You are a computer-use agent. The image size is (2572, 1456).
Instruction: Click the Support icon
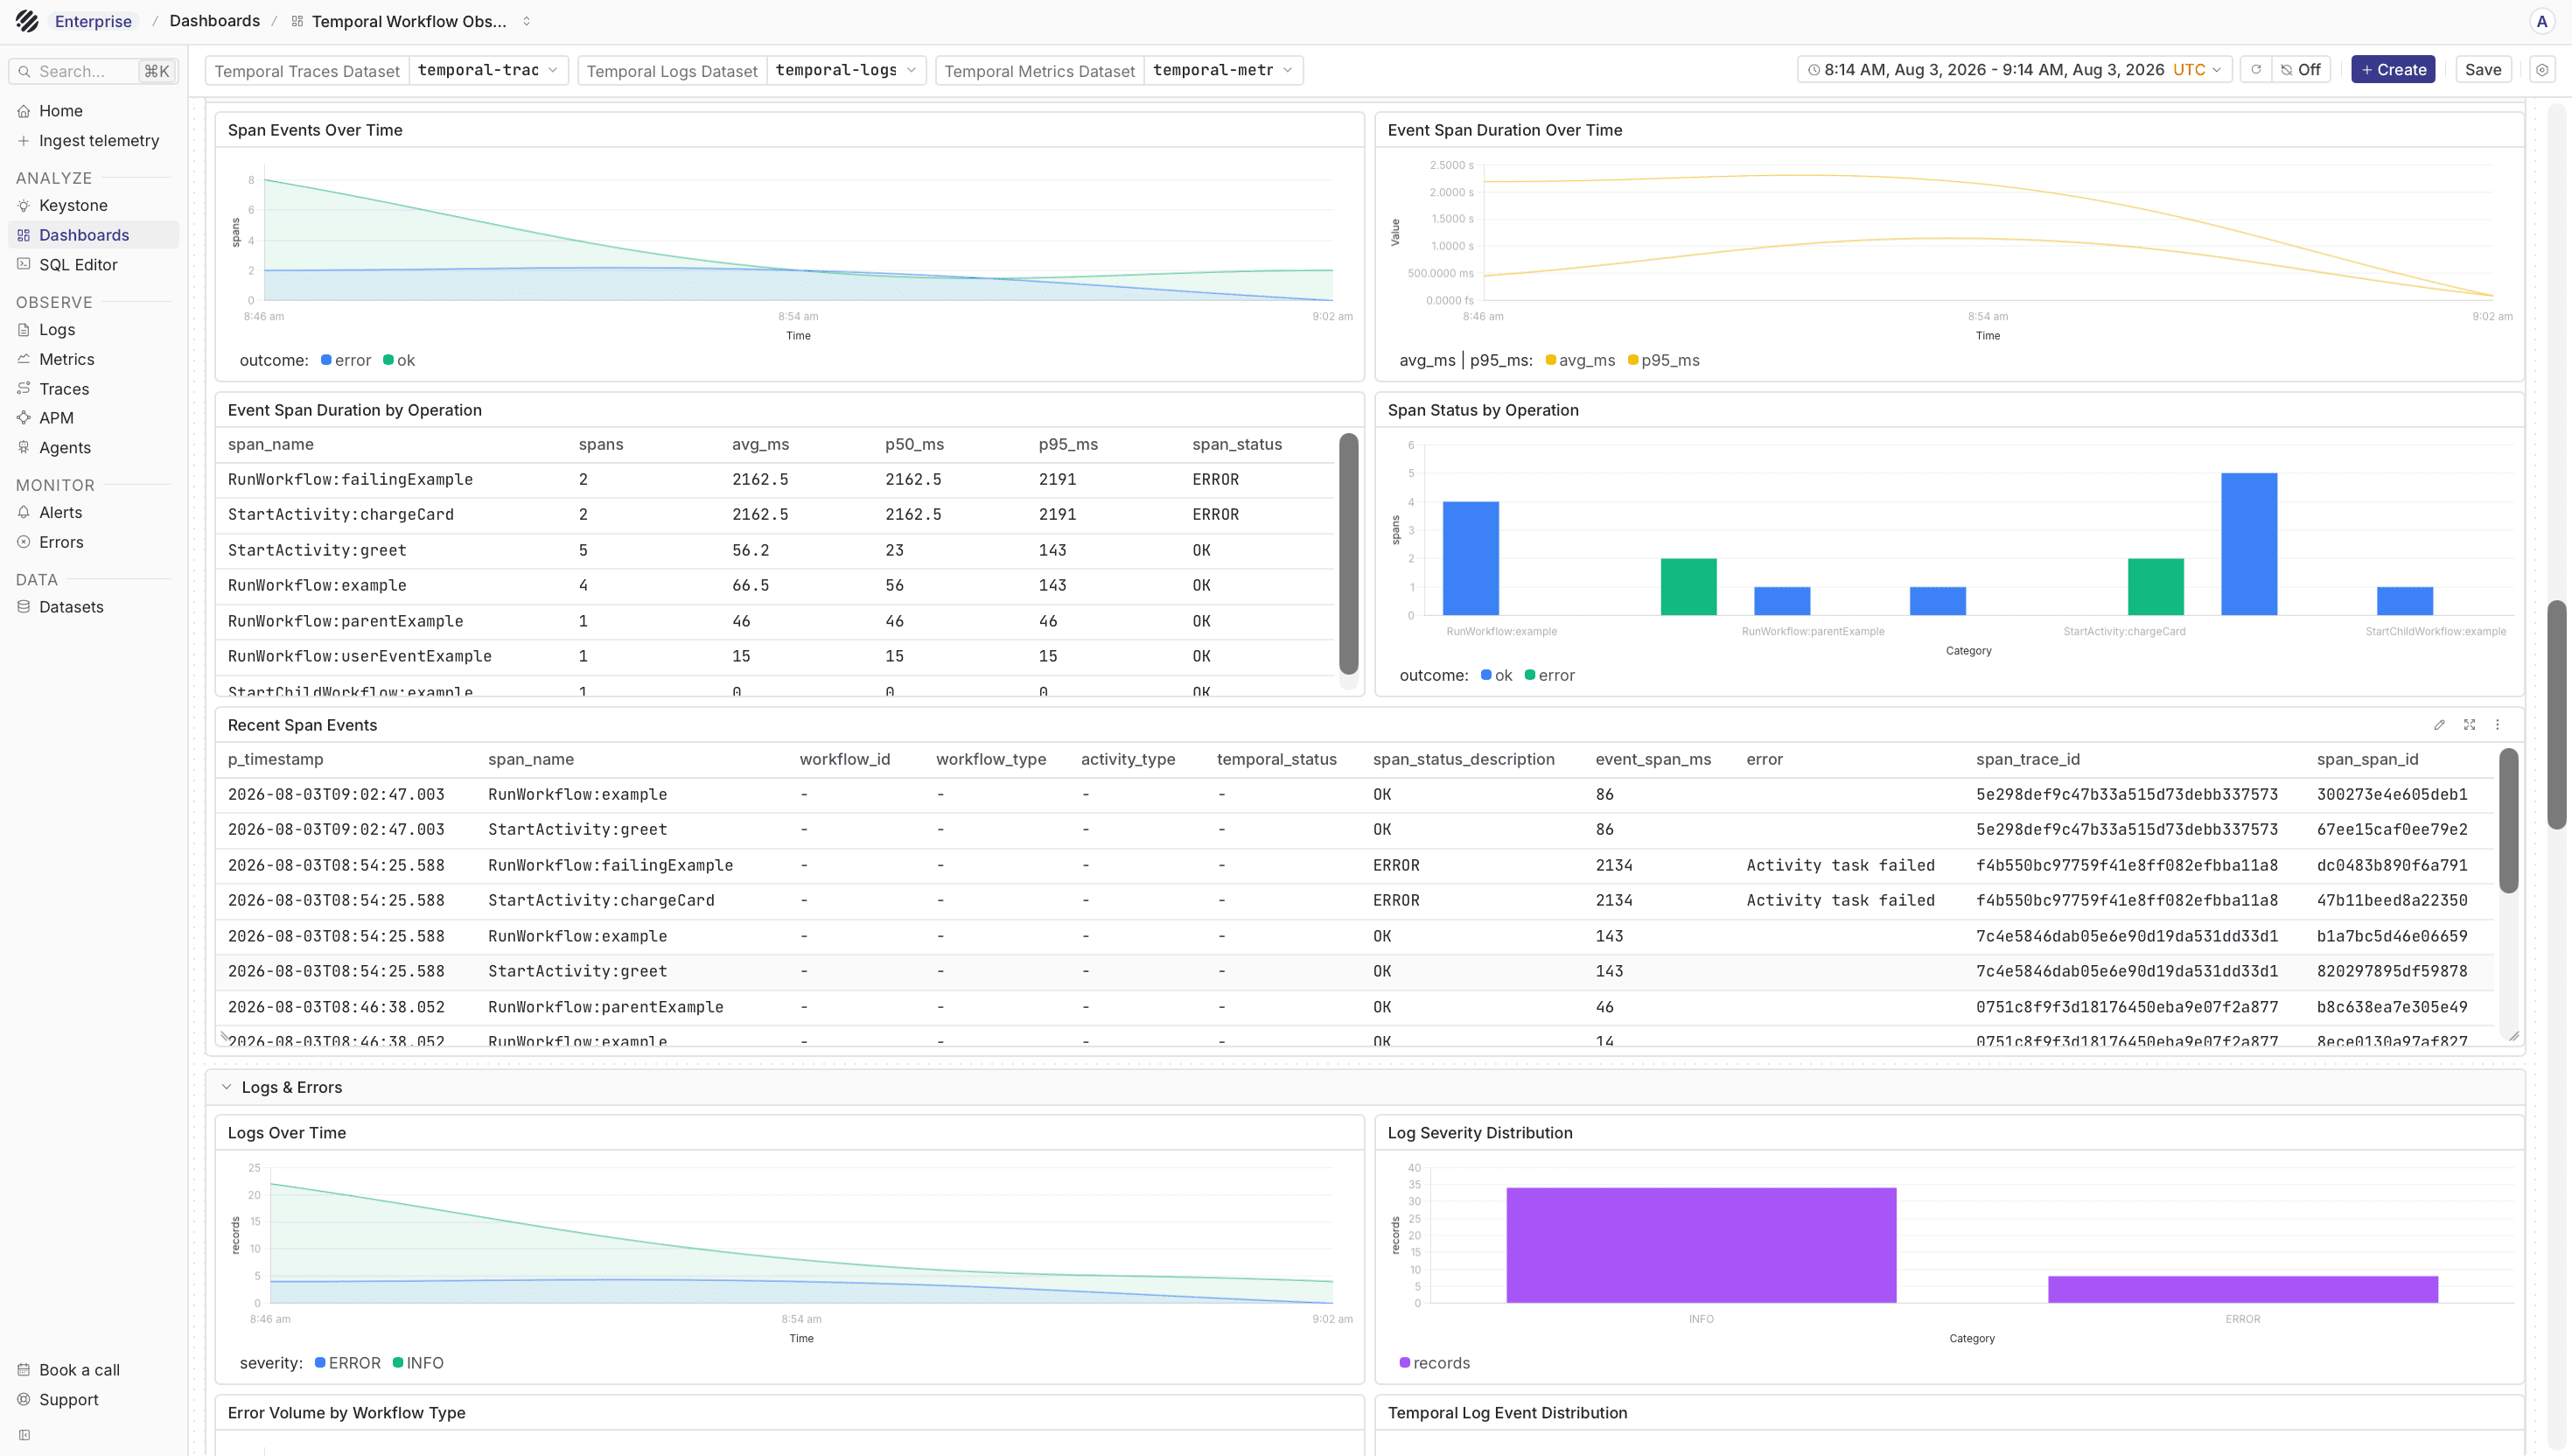(24, 1400)
